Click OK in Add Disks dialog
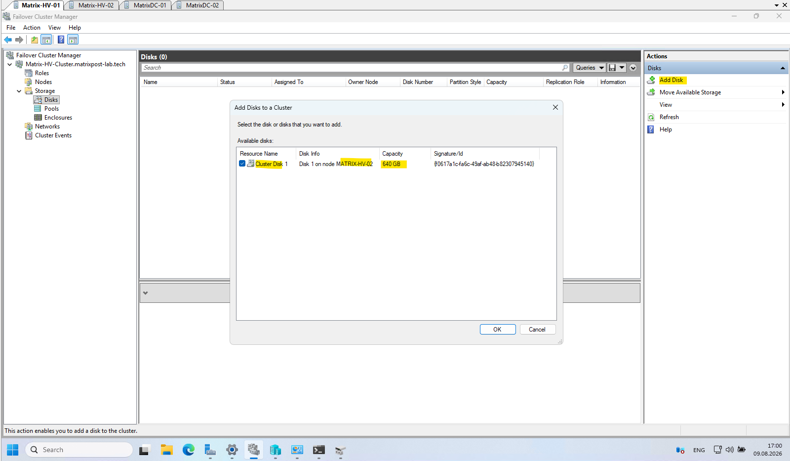 498,330
